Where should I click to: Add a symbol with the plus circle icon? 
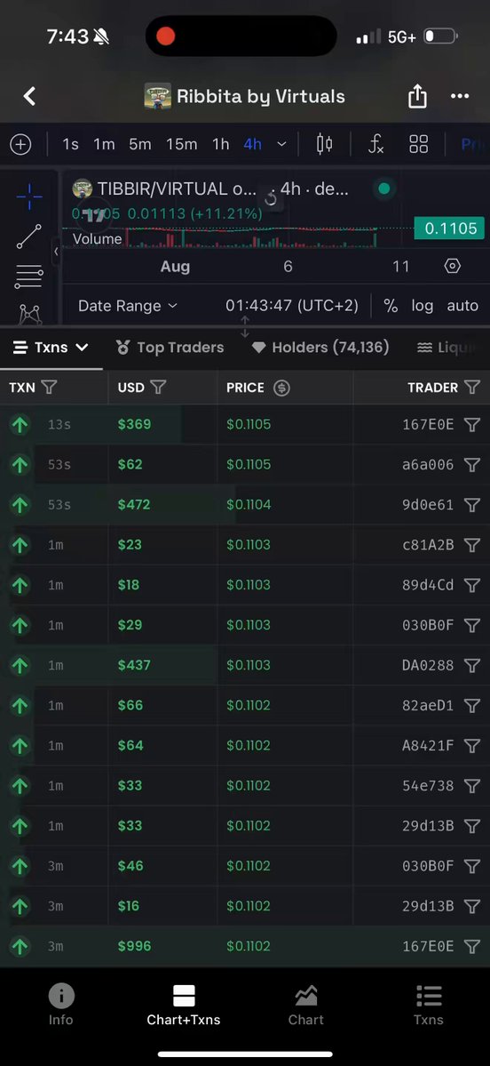tap(20, 144)
